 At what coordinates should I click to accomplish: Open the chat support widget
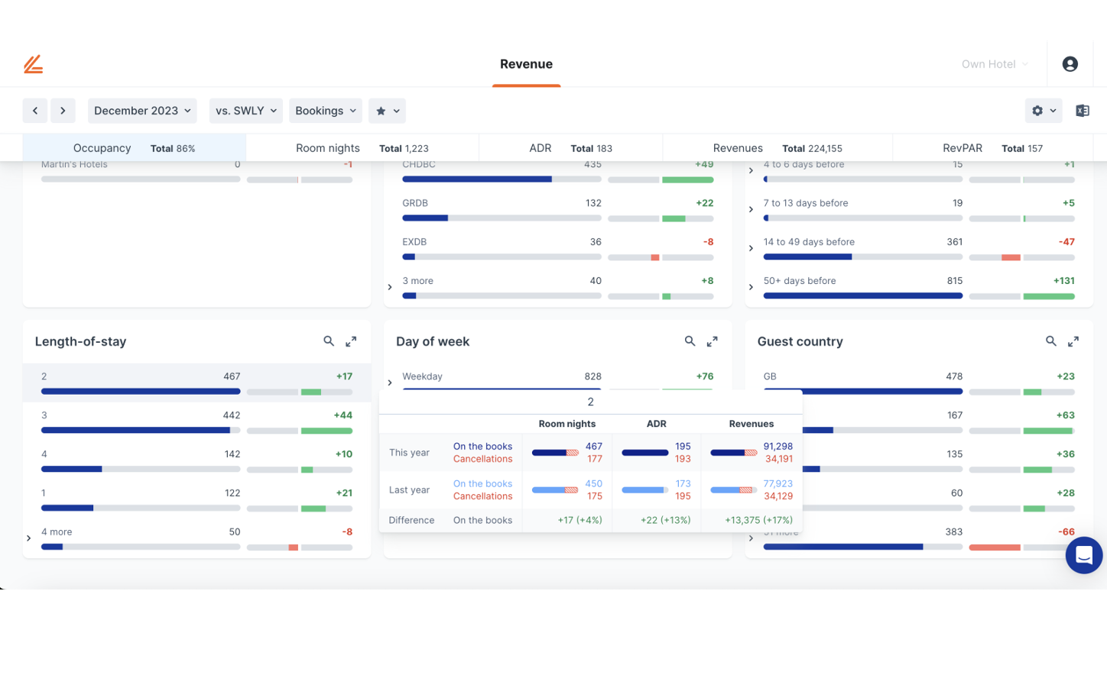click(1084, 555)
